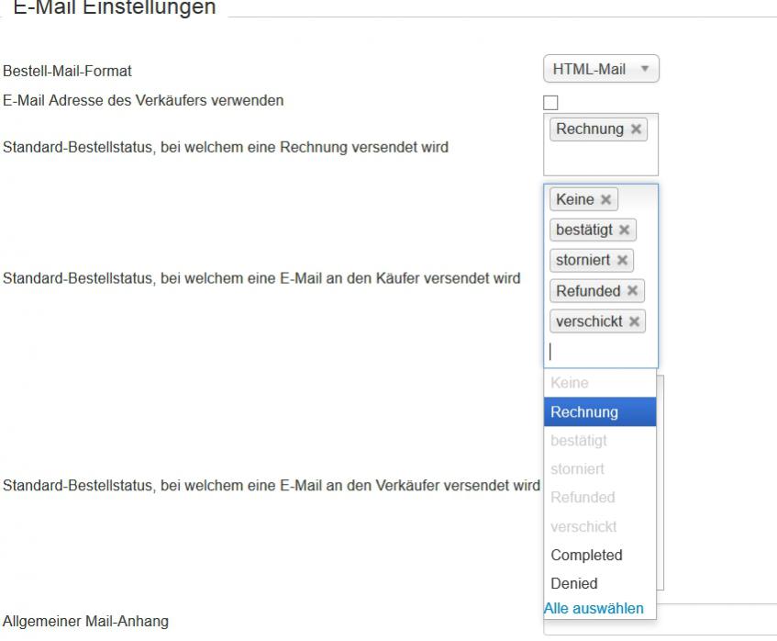Click the dropdown arrow beside HTML-Mail
Viewport: 777px width, 641px height.
645,70
